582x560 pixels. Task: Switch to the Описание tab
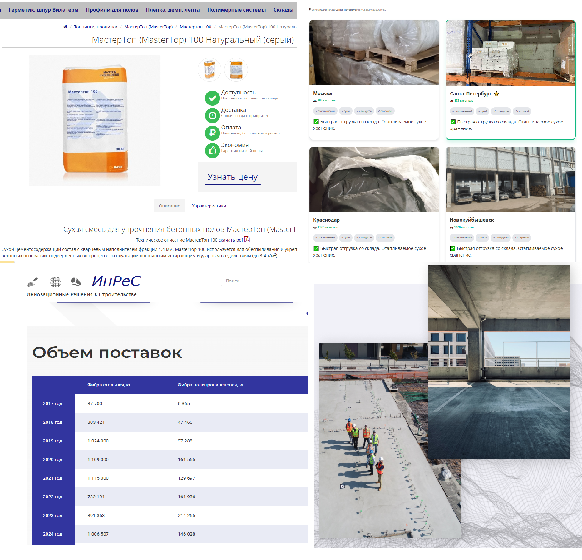pos(170,206)
